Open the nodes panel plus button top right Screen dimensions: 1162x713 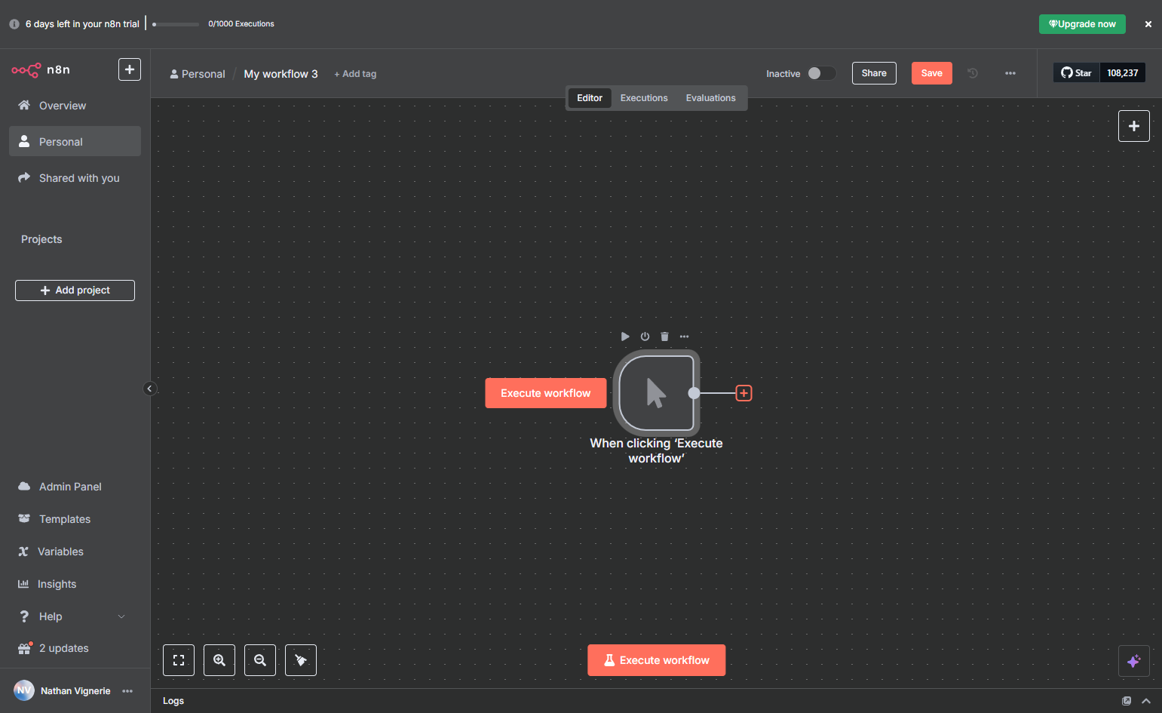[x=1134, y=126]
